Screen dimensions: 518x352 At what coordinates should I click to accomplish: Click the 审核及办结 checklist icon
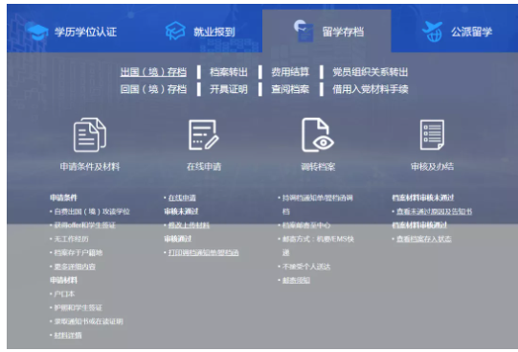(432, 135)
